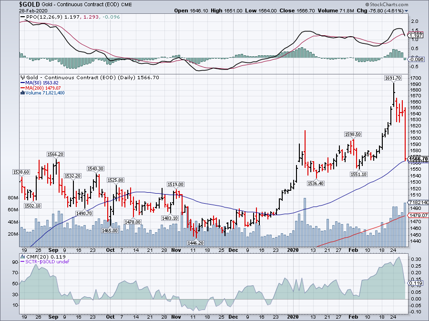
Task: Click the Volume 71.8M header value
Action: [x=336, y=10]
